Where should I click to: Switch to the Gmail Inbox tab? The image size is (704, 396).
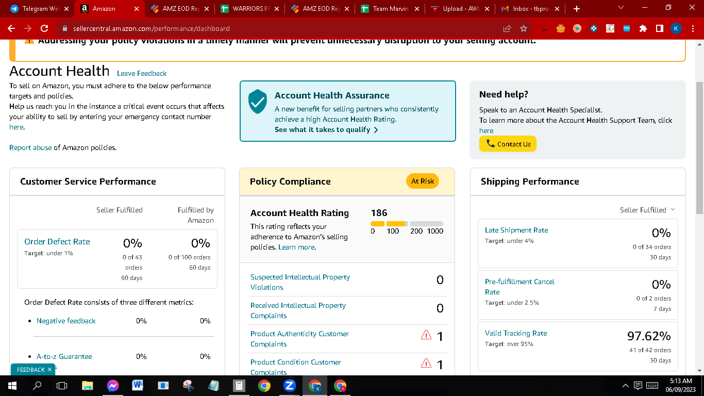point(530,9)
